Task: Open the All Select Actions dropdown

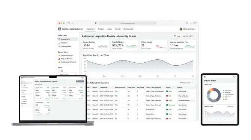Action: click(186, 83)
